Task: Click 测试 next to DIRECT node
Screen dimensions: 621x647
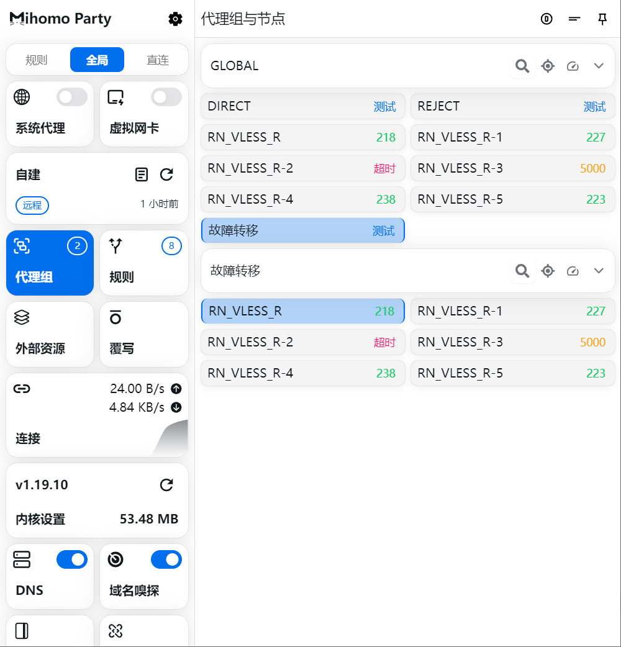Action: (x=384, y=107)
